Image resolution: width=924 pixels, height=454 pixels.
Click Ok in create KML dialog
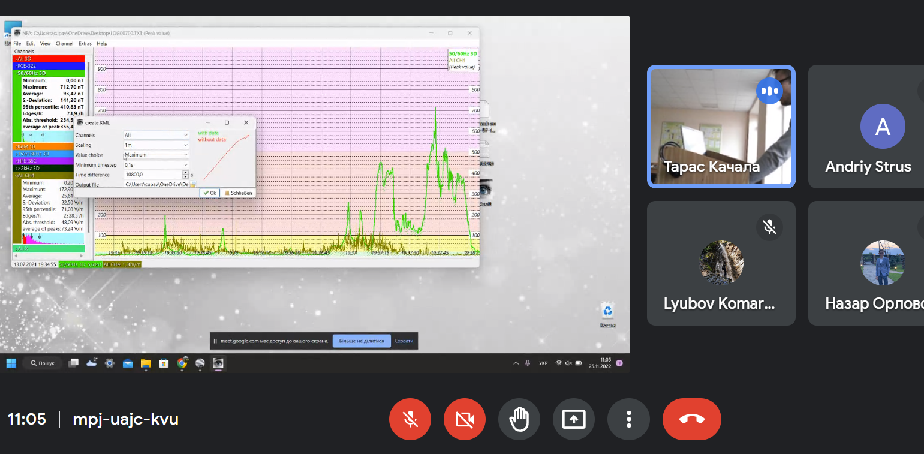coord(209,193)
